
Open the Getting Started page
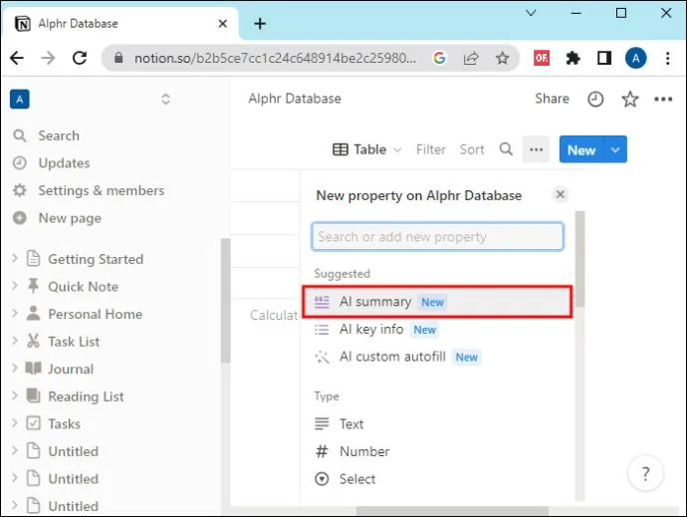pyautogui.click(x=96, y=259)
